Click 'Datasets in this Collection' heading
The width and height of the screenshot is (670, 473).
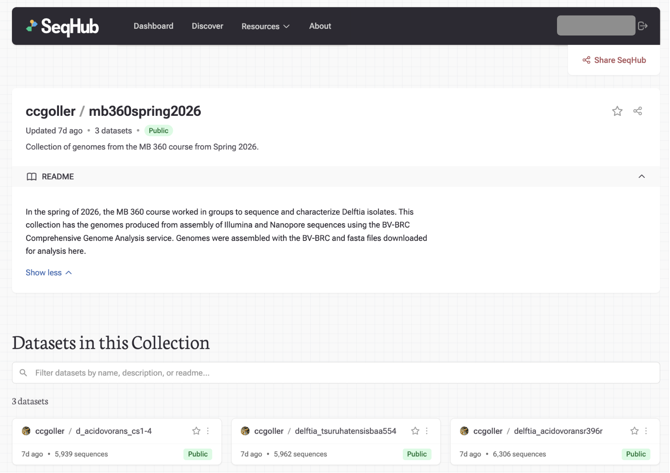pos(111,343)
